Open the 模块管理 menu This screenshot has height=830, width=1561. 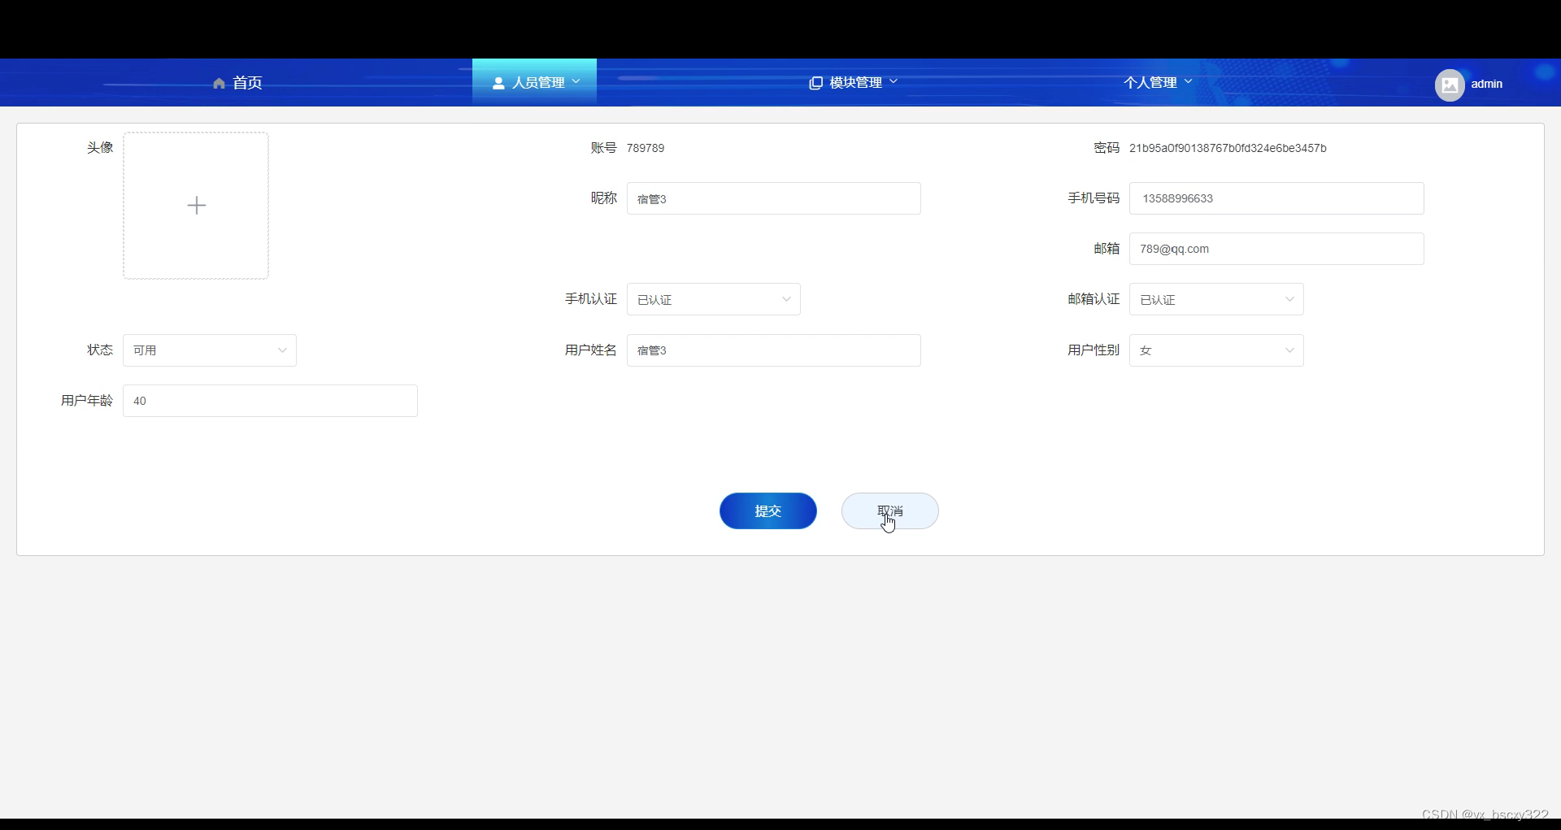pyautogui.click(x=854, y=83)
